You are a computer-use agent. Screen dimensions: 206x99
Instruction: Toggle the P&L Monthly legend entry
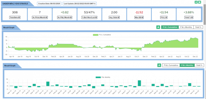point(103,77)
